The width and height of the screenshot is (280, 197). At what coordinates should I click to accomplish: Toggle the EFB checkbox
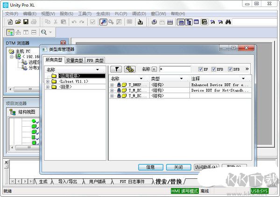point(214,69)
